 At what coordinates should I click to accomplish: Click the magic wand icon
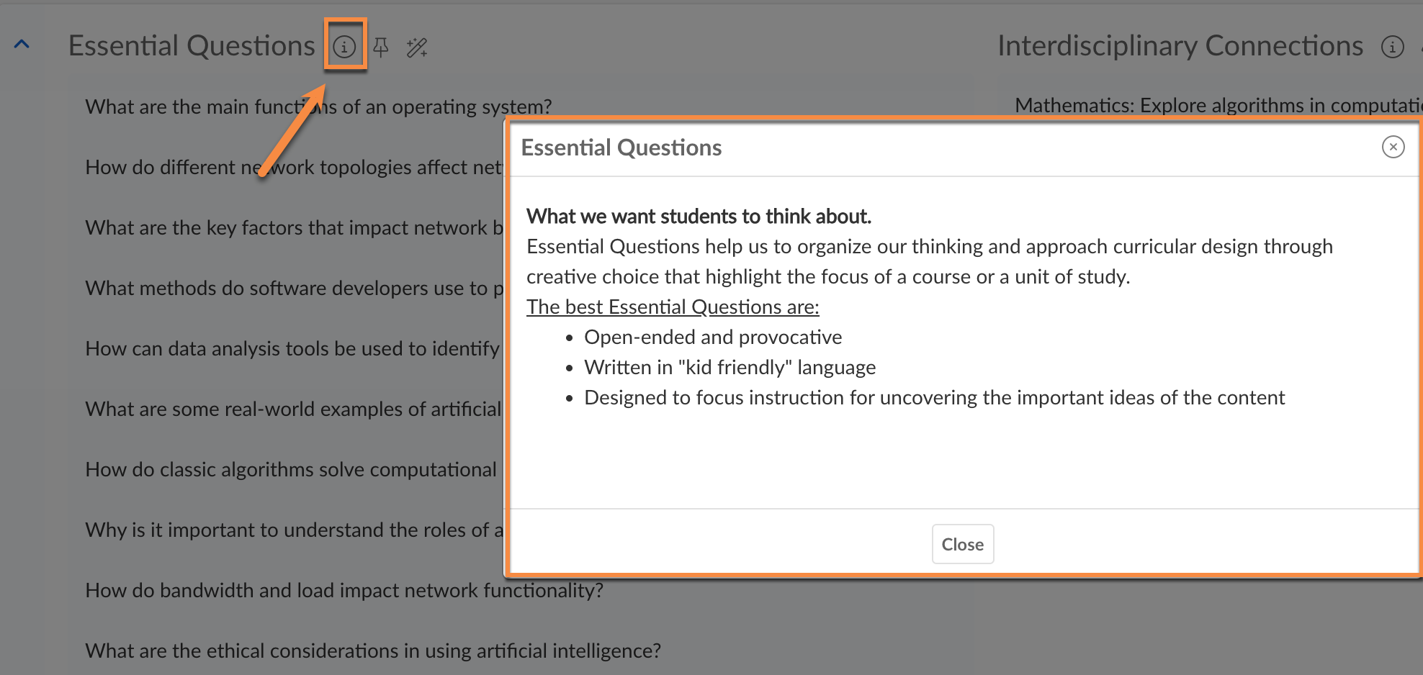point(417,47)
